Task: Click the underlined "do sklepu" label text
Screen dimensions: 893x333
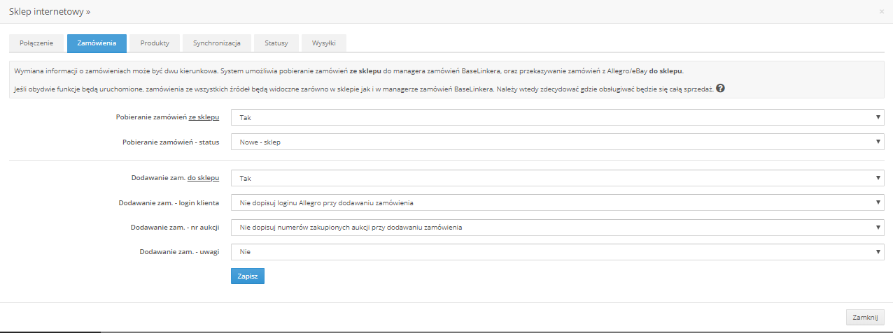Action: pyautogui.click(x=204, y=178)
